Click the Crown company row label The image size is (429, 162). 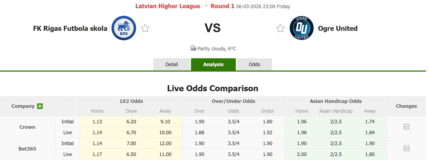(27, 127)
